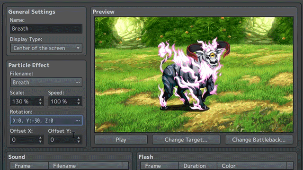The height and width of the screenshot is (170, 303).
Task: Click the Filename column header in Sound table
Action: (85, 166)
